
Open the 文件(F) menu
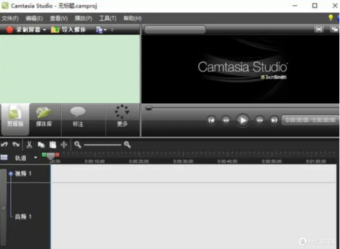click(x=10, y=19)
